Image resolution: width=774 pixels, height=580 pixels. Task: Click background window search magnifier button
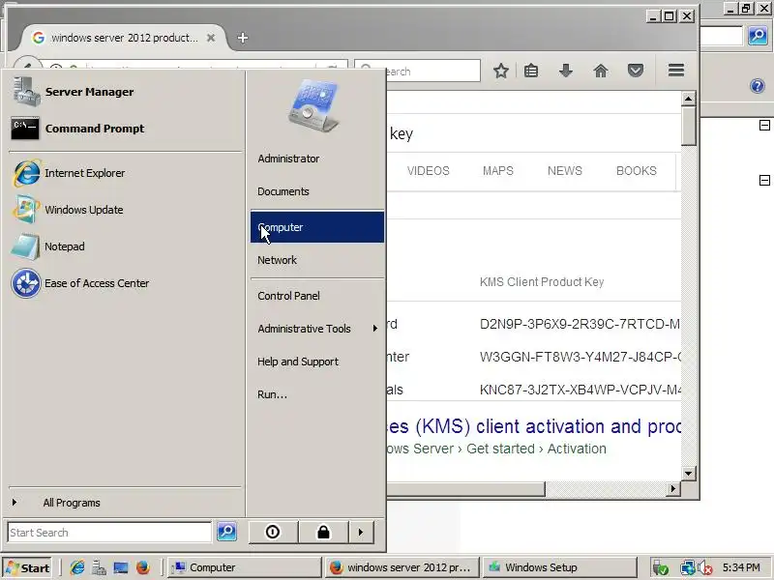(x=758, y=36)
